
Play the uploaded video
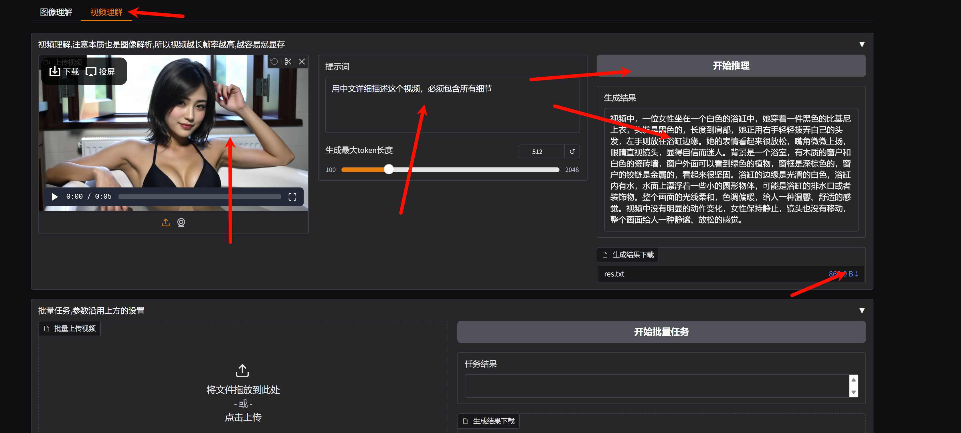54,197
